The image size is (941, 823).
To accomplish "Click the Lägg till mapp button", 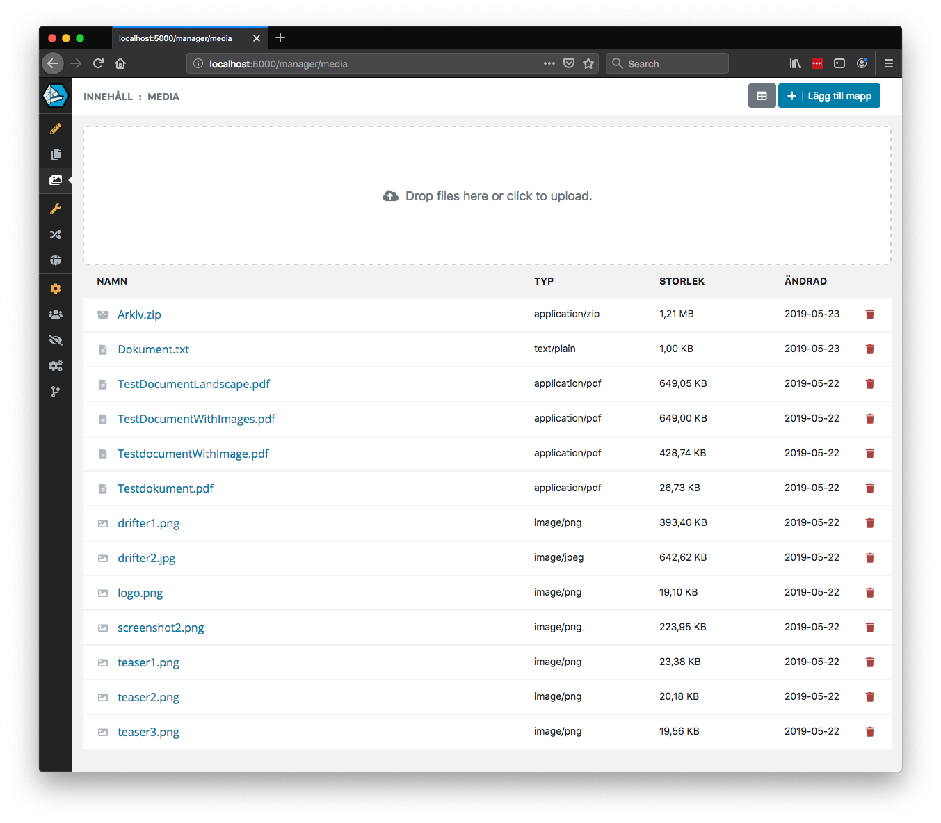I will tap(829, 95).
